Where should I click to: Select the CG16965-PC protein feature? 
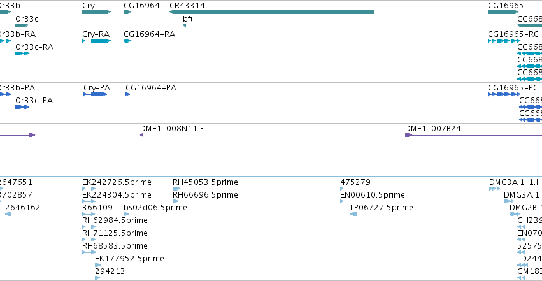coord(504,94)
